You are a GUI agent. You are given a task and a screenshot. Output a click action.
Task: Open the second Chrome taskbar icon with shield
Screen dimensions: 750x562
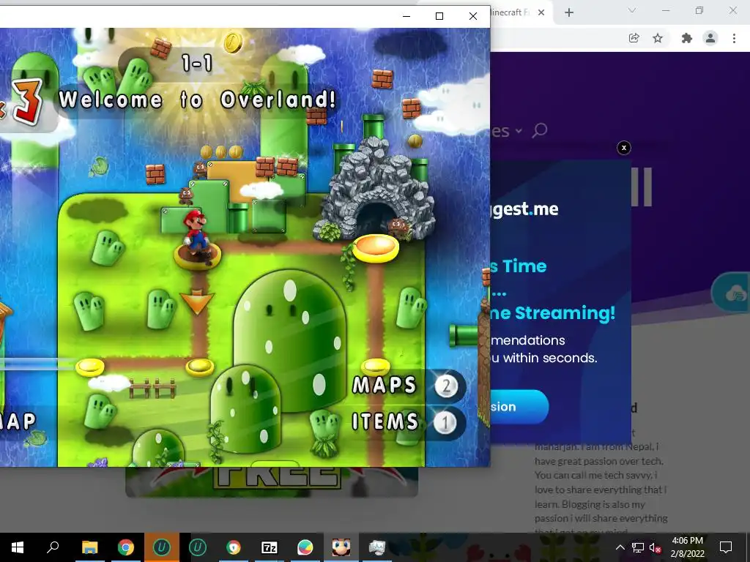click(234, 547)
